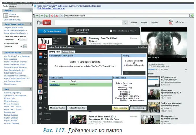Click Post Comments on Channels action
196x135 pixels.
coord(16,62)
